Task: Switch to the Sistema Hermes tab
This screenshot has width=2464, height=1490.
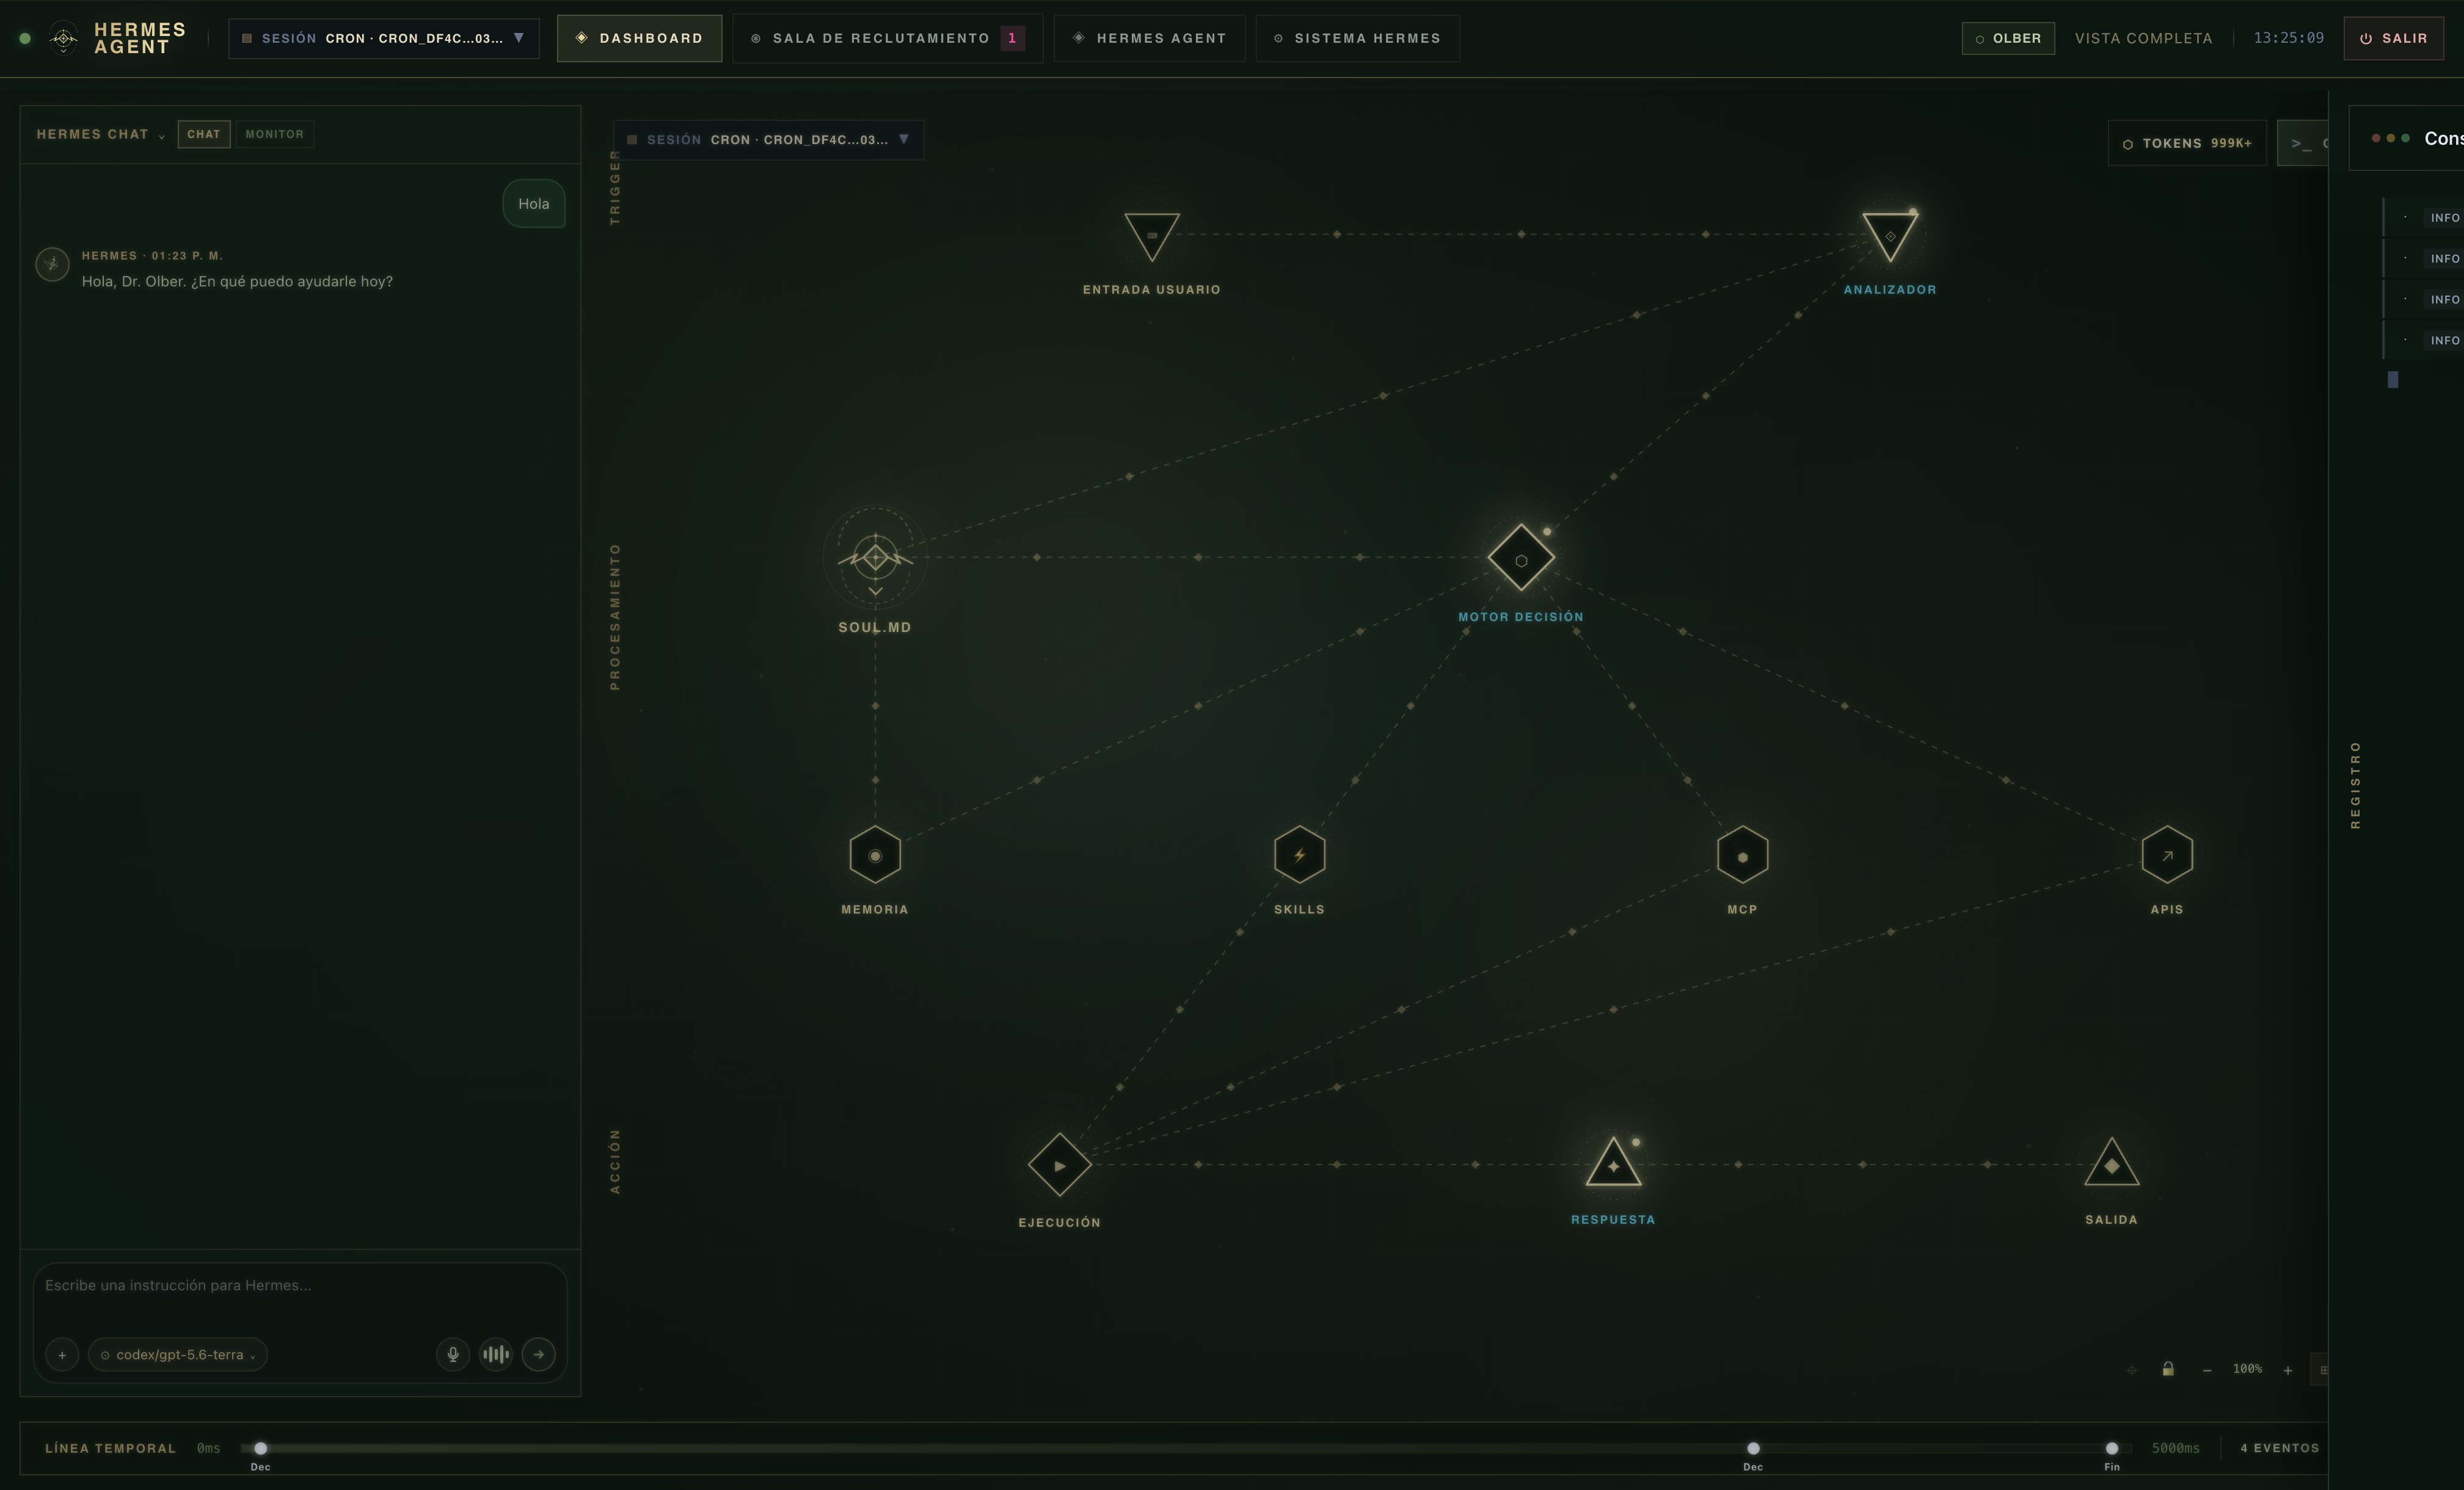Action: pos(1357,38)
